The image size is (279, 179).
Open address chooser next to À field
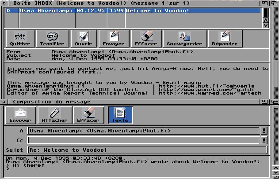(x=264, y=131)
